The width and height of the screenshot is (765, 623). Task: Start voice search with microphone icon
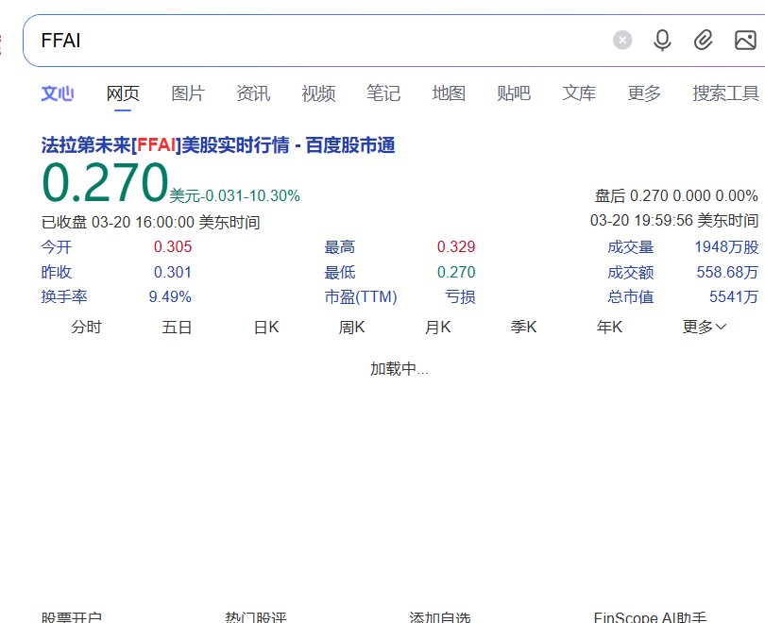click(662, 40)
